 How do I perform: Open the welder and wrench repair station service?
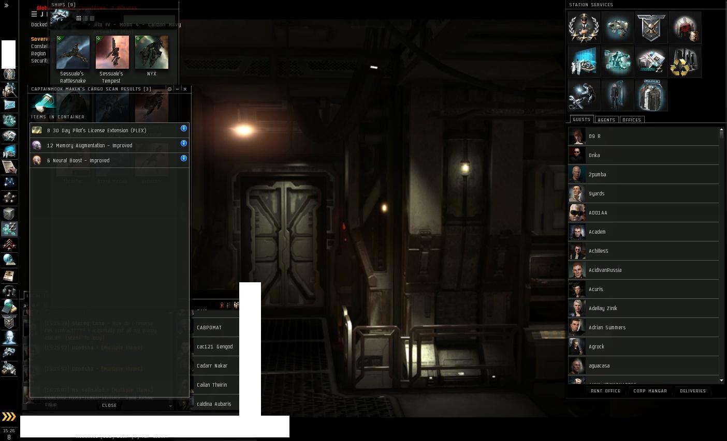[584, 95]
